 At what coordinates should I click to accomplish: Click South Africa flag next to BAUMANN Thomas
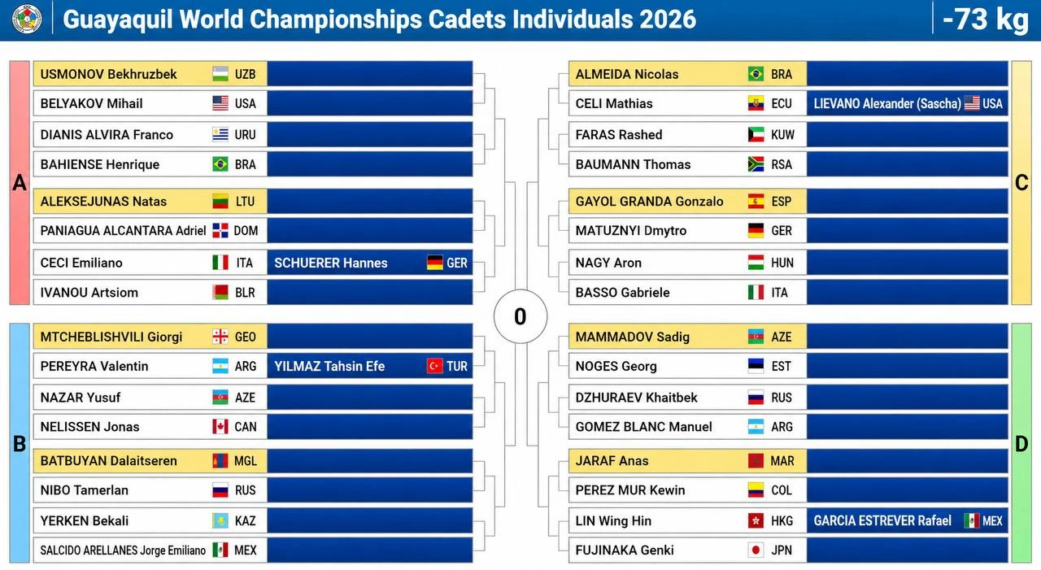[x=756, y=164]
